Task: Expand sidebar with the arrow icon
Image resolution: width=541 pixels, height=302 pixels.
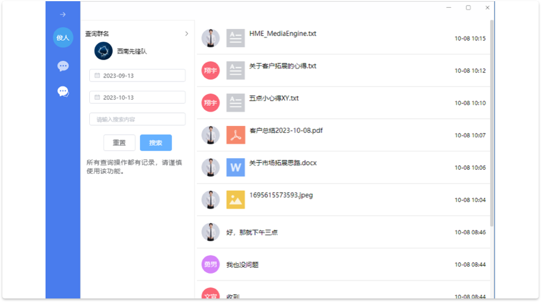Action: [63, 14]
